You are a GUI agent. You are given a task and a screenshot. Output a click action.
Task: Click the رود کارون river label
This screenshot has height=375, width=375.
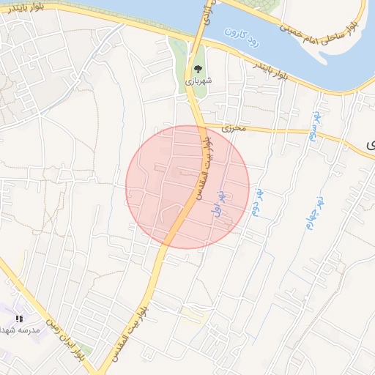coord(242,38)
